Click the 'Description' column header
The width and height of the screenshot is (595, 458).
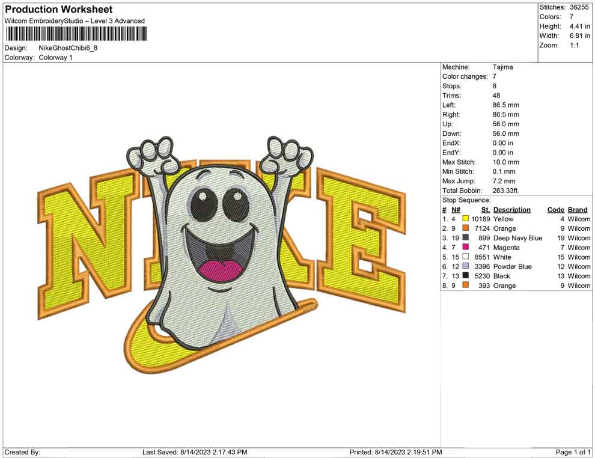click(x=512, y=209)
